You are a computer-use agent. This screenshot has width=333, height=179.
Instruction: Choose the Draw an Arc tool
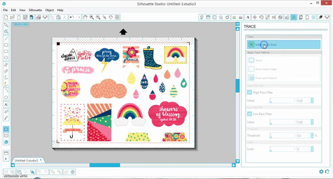6,91
